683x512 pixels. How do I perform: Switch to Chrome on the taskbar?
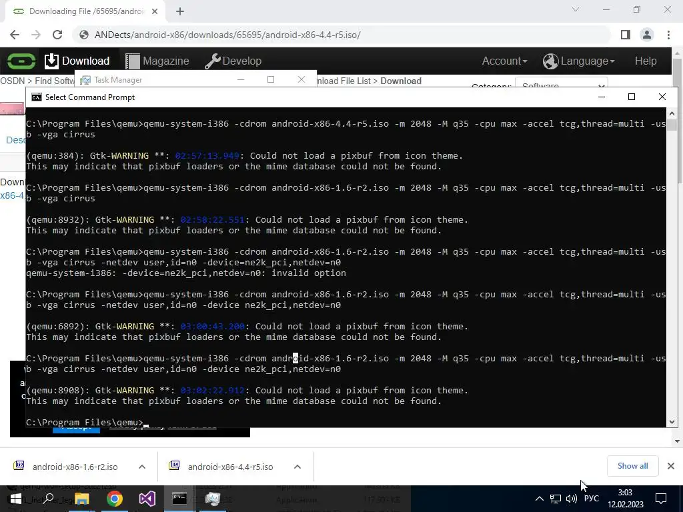click(x=115, y=499)
